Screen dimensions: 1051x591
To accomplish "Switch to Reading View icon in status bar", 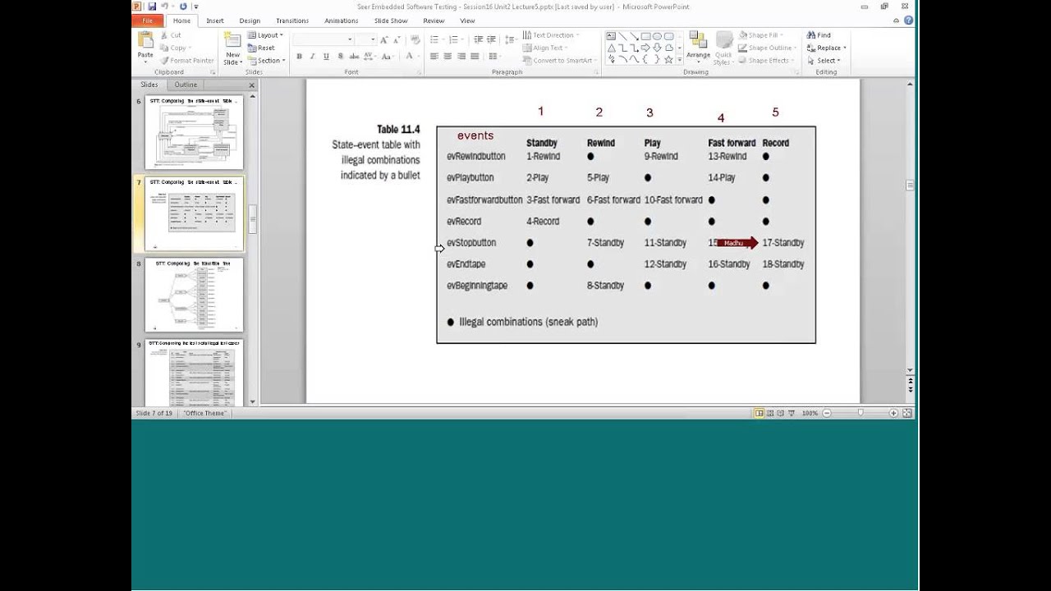I will pyautogui.click(x=780, y=413).
